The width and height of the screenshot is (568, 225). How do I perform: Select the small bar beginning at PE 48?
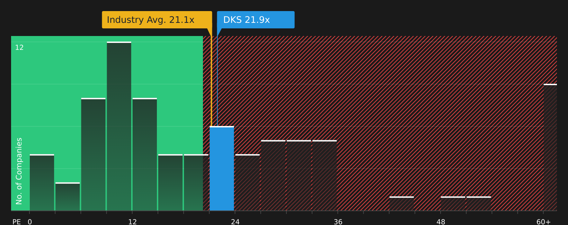click(x=453, y=204)
